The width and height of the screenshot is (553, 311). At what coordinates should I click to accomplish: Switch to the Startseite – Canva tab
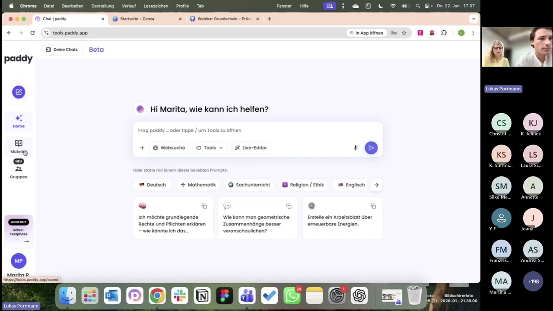(x=147, y=19)
